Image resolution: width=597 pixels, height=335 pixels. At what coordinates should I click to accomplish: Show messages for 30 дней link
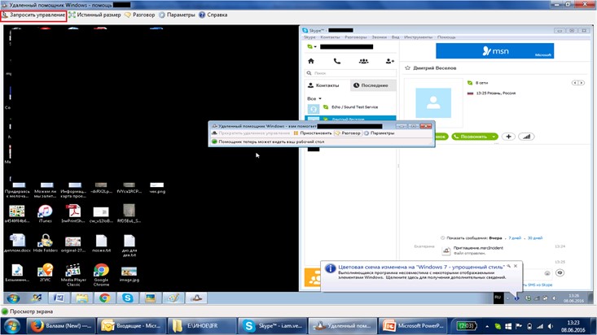pos(535,238)
